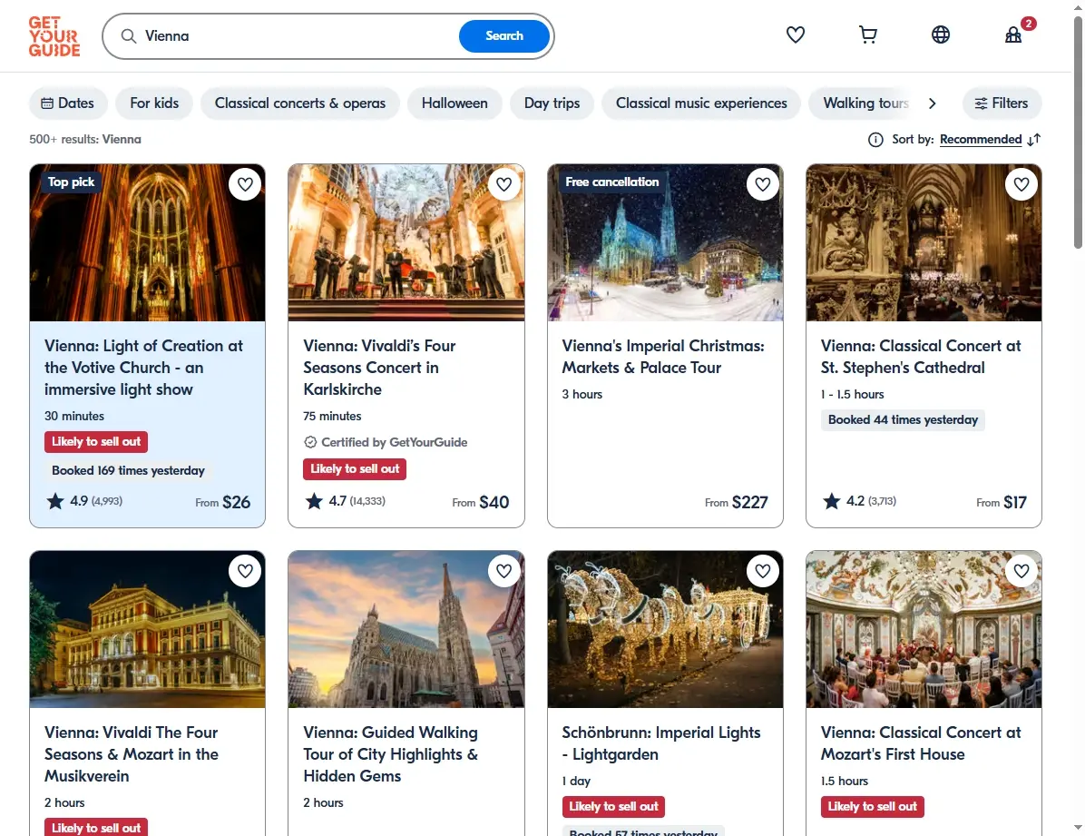Image resolution: width=1085 pixels, height=836 pixels.
Task: Click the 'From $227' price
Action: coord(737,502)
